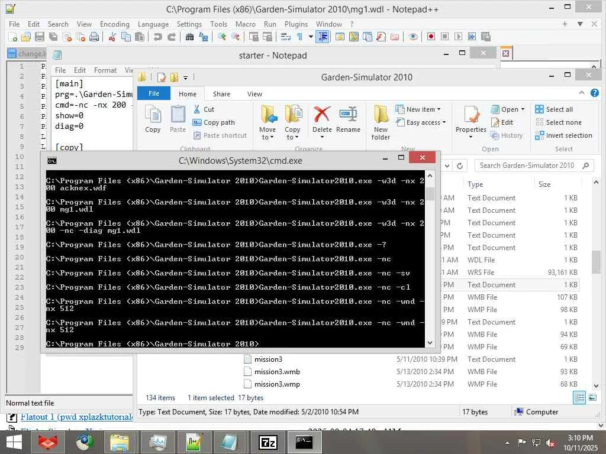606x454 pixels.
Task: Click the Run macro multiple times button
Action: [x=472, y=37]
